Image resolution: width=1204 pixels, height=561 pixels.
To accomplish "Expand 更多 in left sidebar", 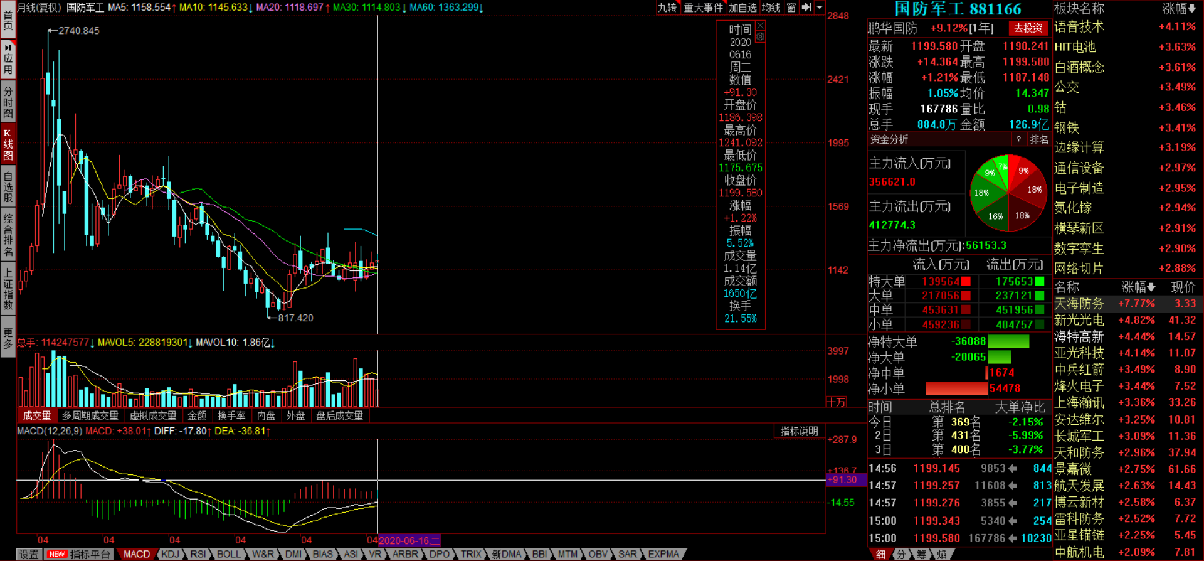I will click(8, 338).
